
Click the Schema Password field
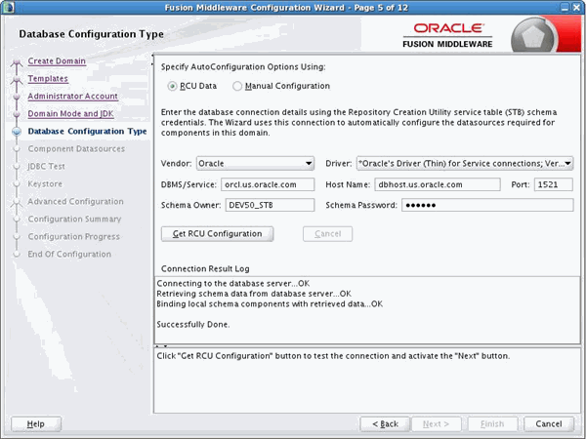(487, 205)
